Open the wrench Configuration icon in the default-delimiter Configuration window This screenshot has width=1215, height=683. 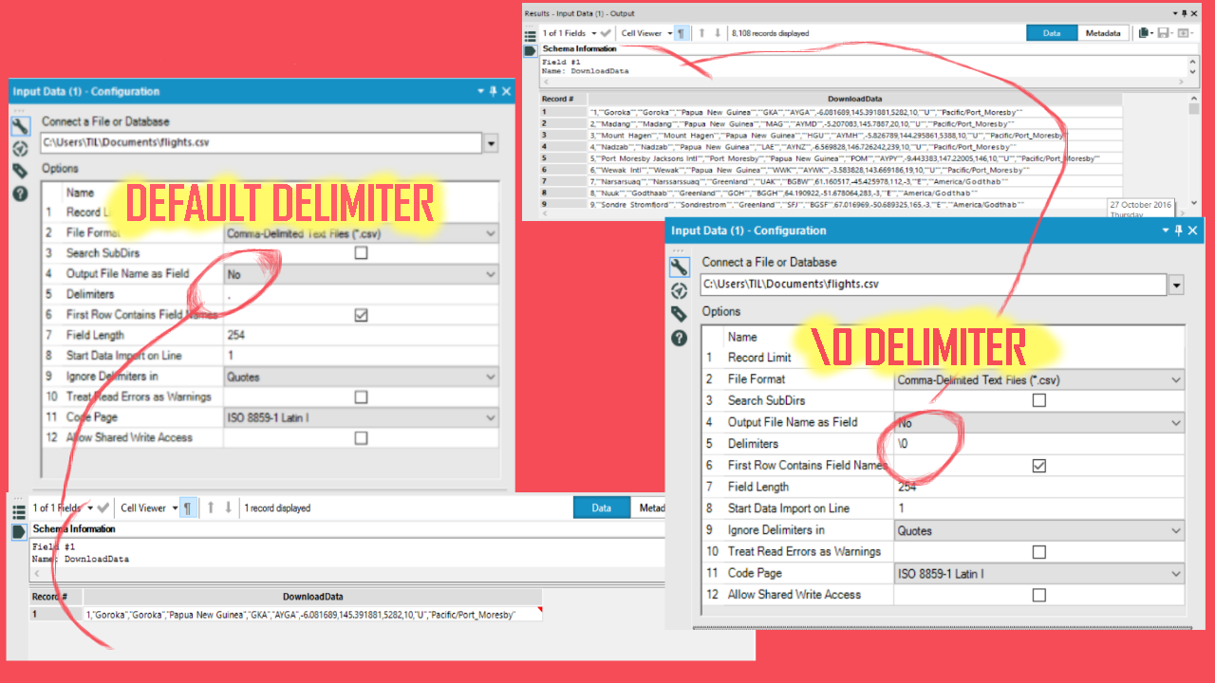[x=20, y=126]
